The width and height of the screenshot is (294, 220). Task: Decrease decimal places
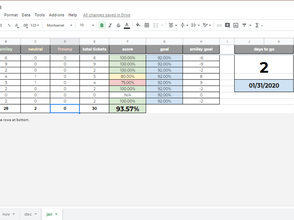[17, 26]
